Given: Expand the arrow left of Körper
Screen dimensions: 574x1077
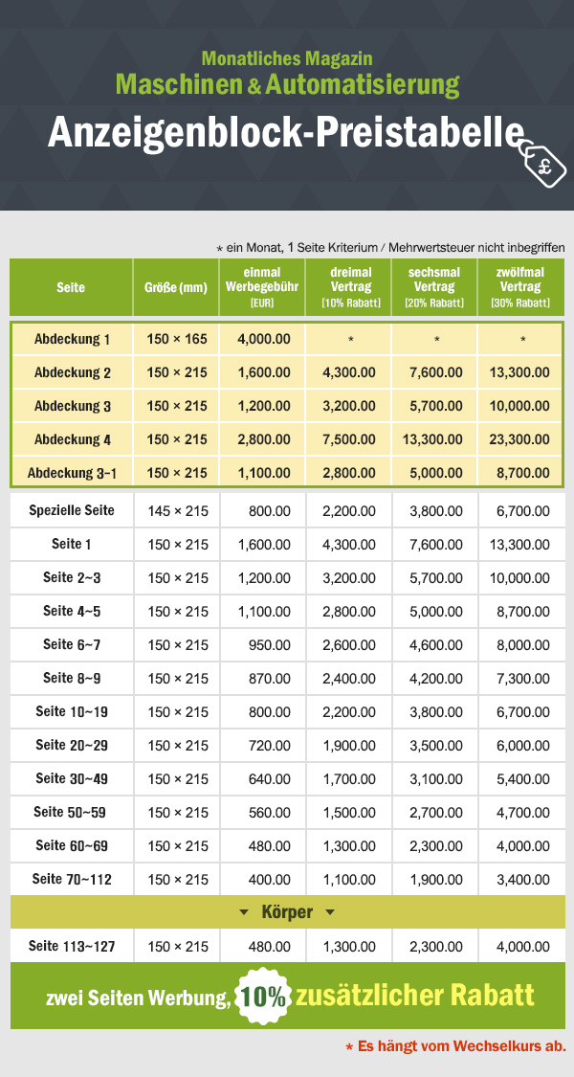Looking at the screenshot, I should pyautogui.click(x=244, y=912).
